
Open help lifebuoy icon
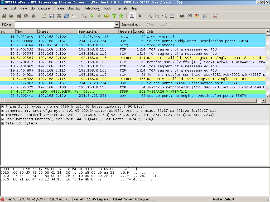[215, 16]
